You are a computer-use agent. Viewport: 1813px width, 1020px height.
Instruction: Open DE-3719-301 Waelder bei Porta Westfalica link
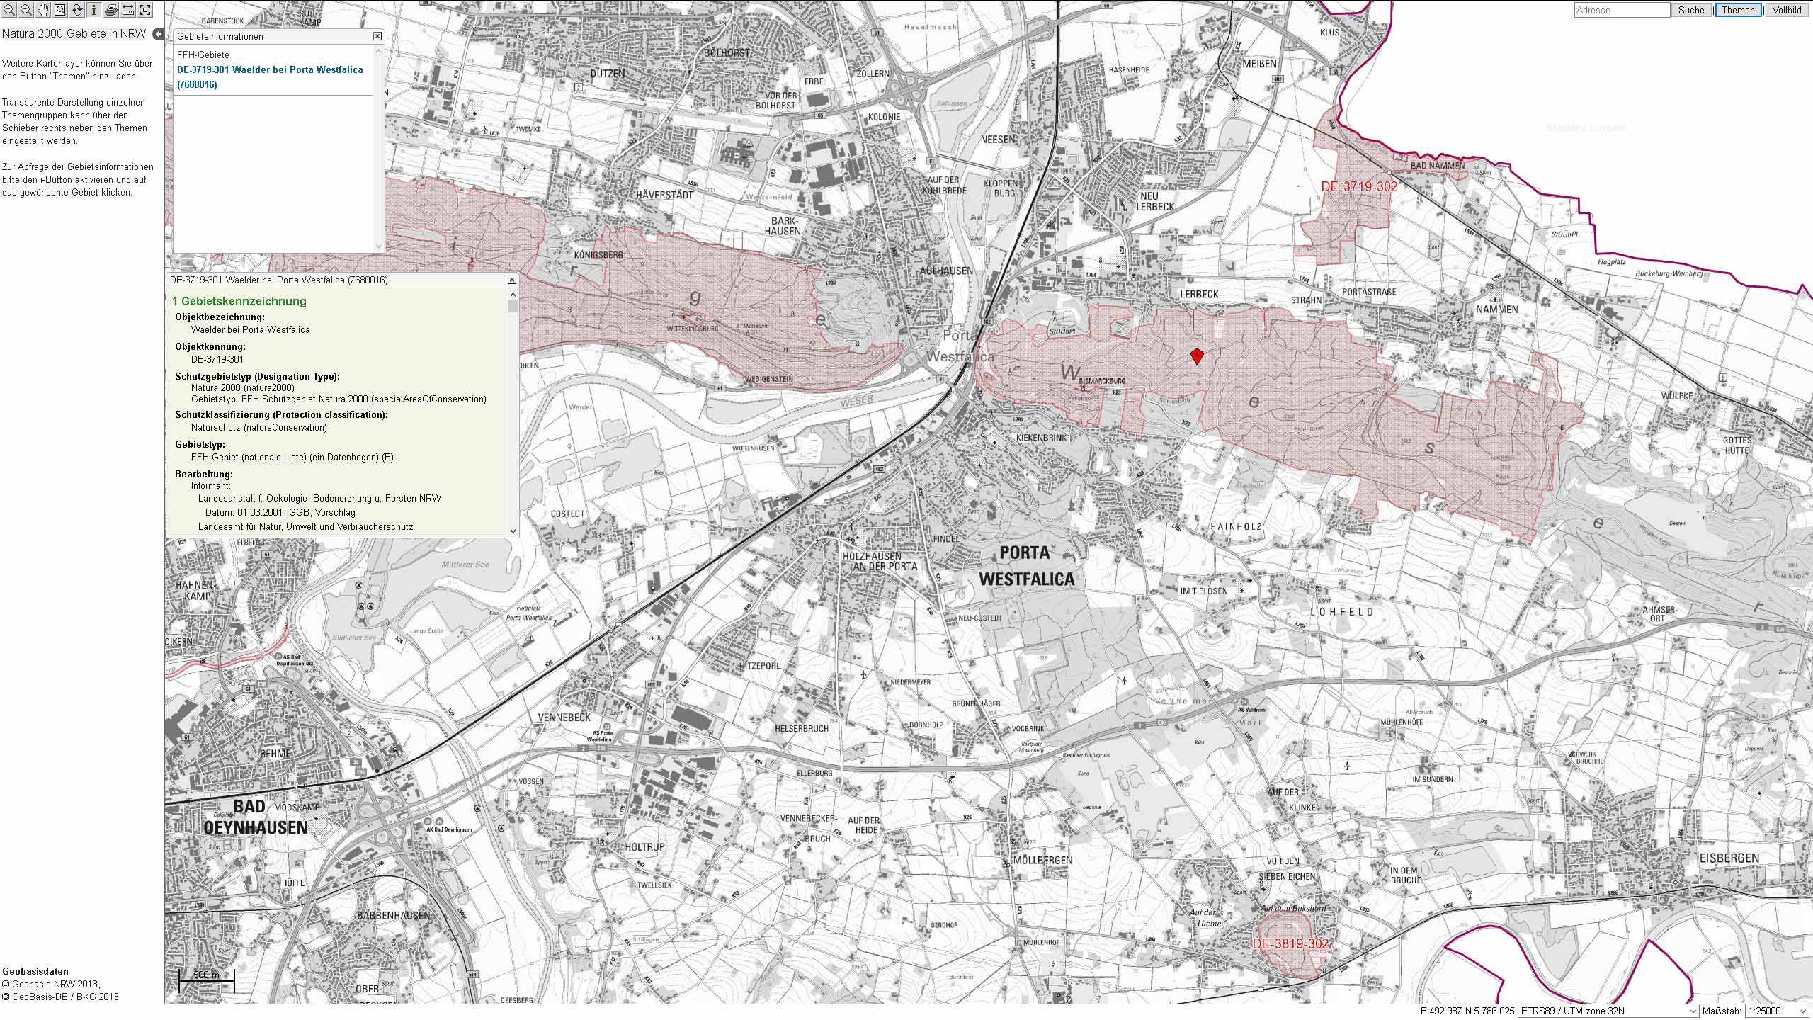270,77
